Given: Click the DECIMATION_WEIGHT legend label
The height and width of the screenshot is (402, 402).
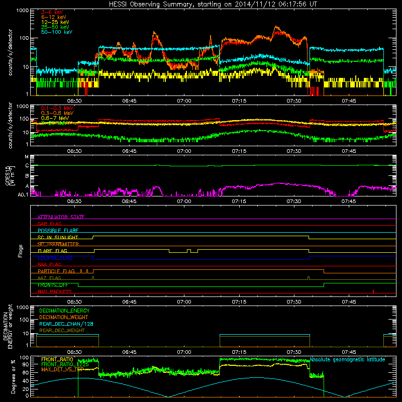Looking at the screenshot, I should (64, 317).
